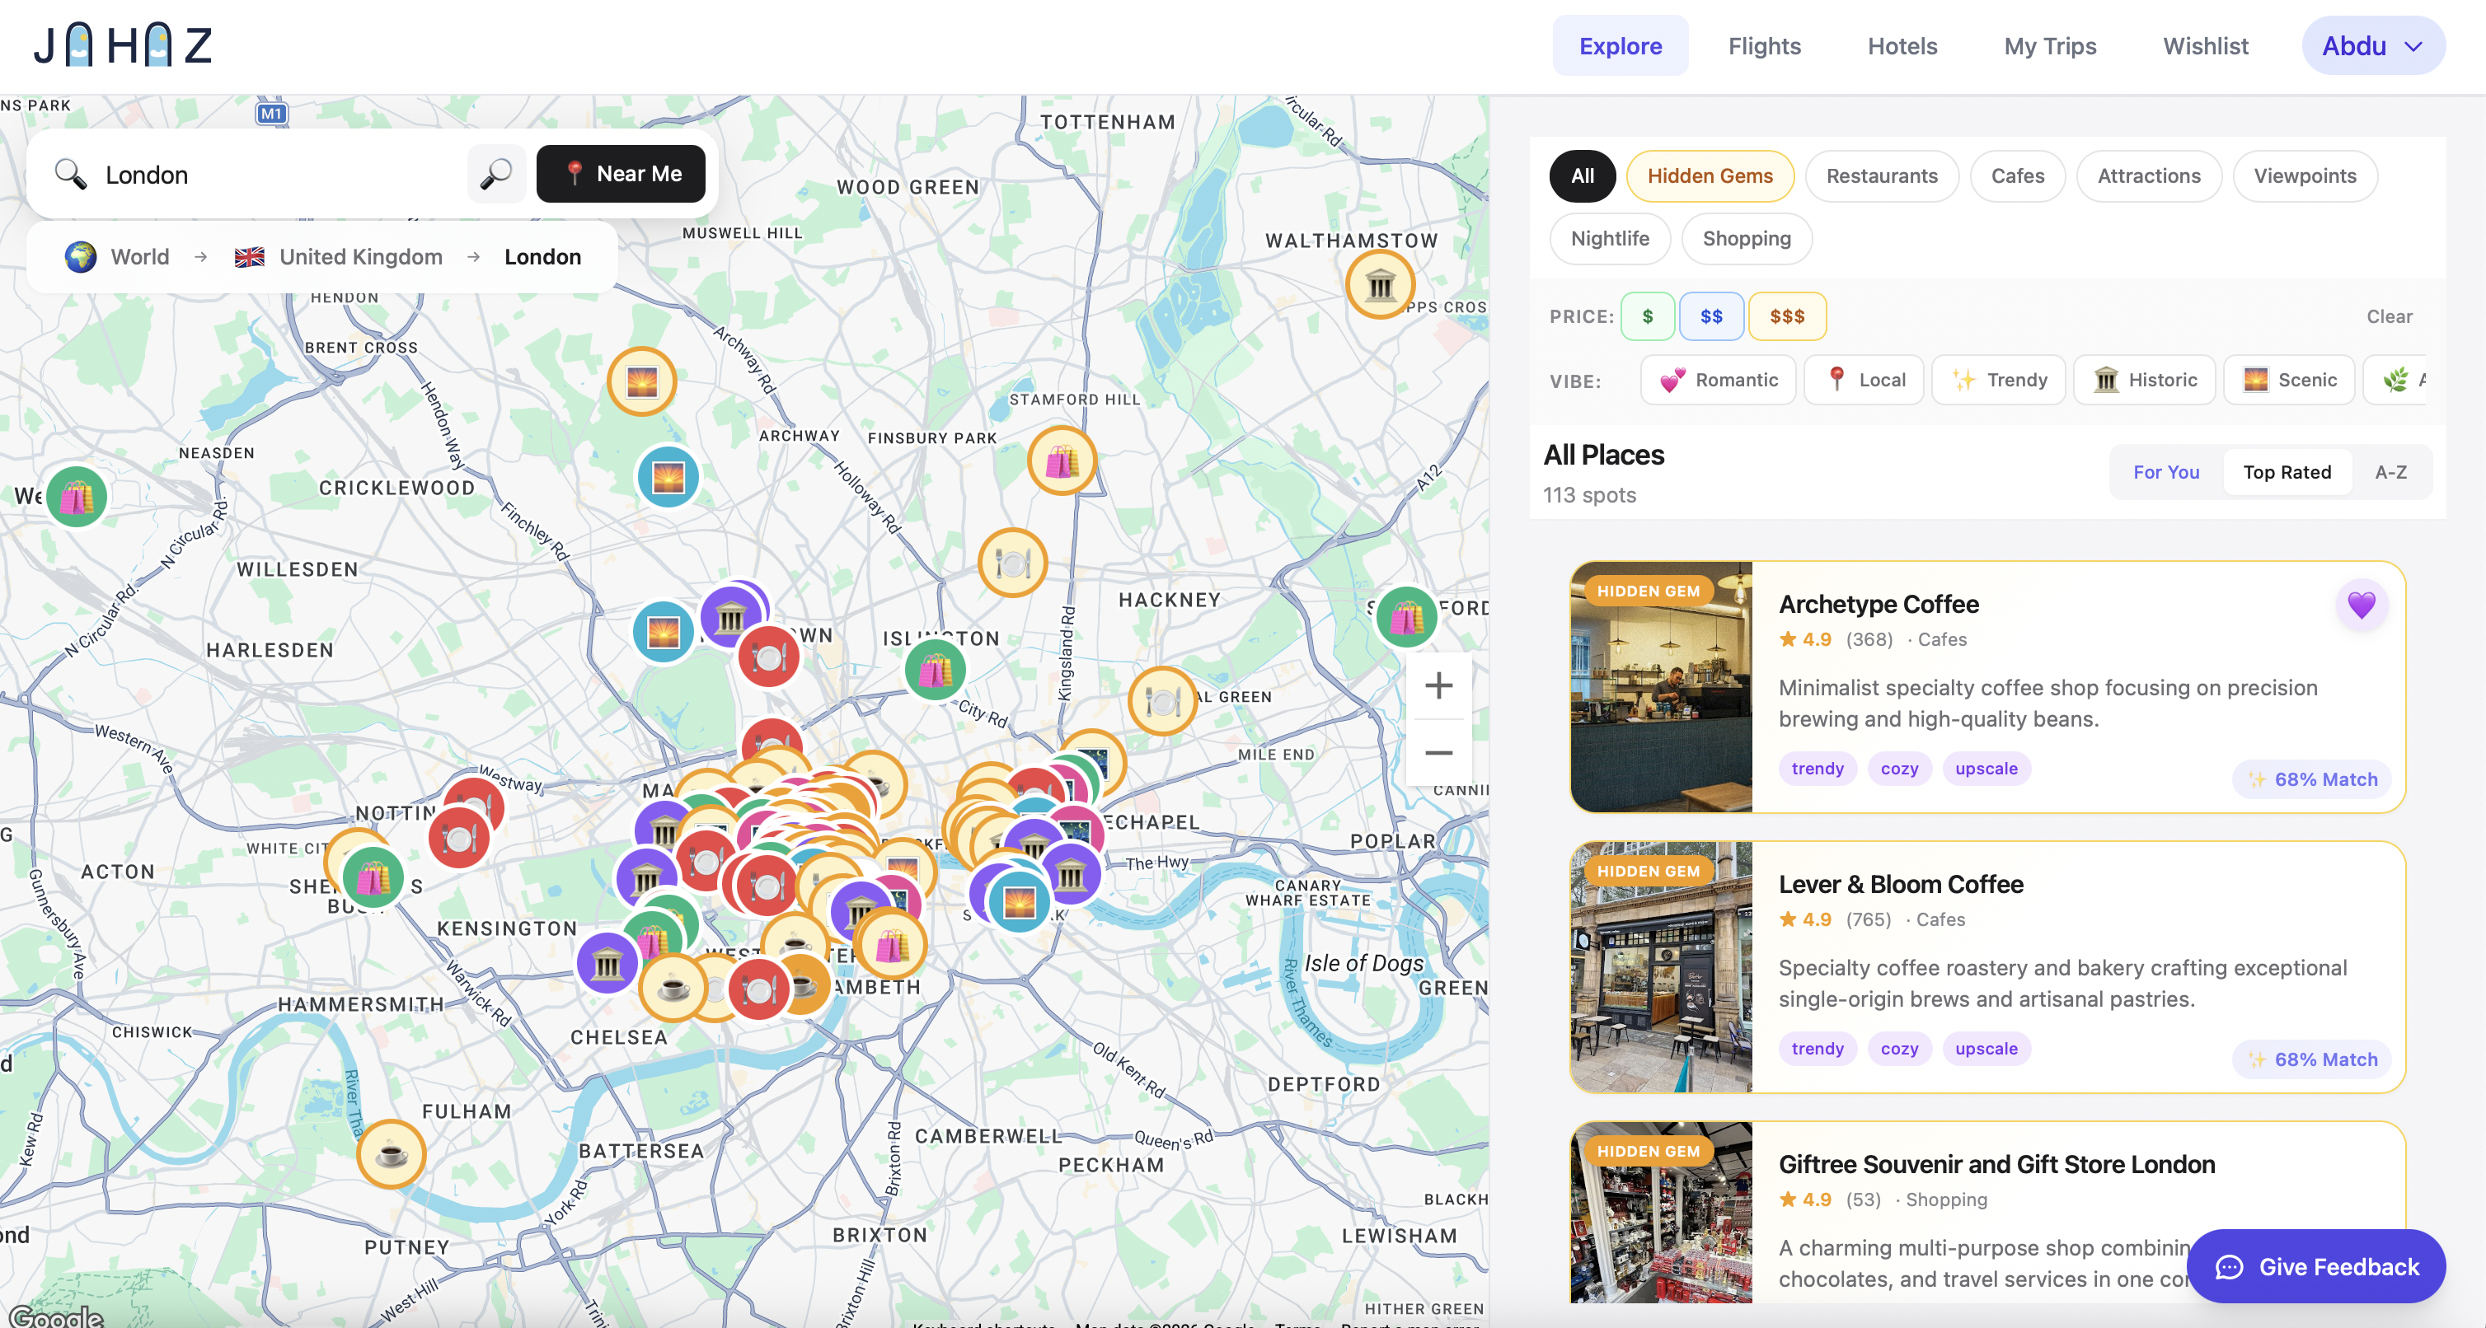This screenshot has width=2486, height=1328.
Task: Click the search button beside the London field
Action: (x=496, y=175)
